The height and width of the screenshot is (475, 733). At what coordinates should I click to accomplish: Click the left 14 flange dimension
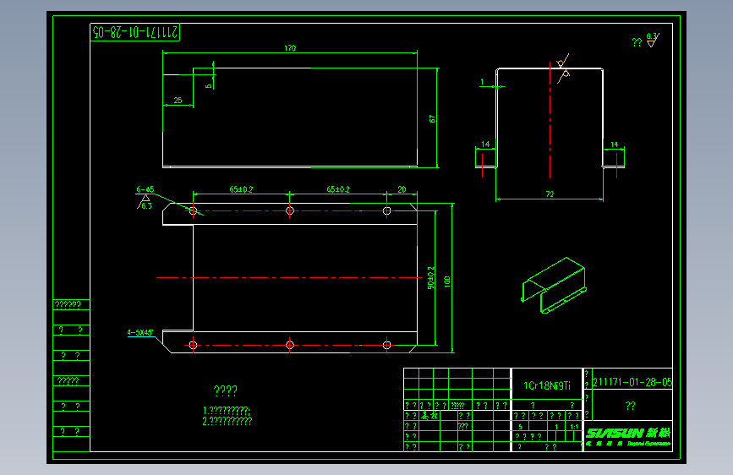485,144
